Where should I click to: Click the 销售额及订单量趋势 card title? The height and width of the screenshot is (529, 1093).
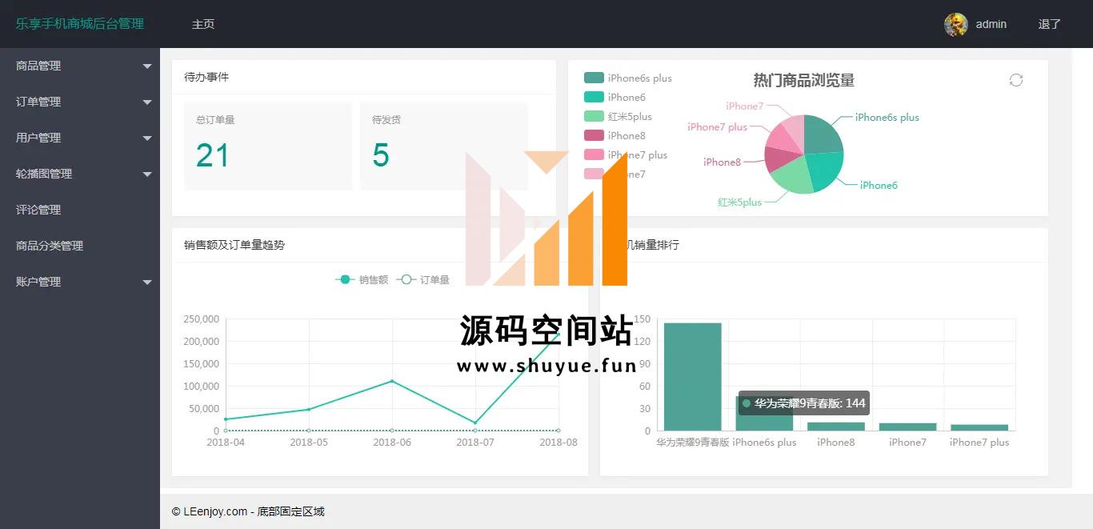pos(234,245)
